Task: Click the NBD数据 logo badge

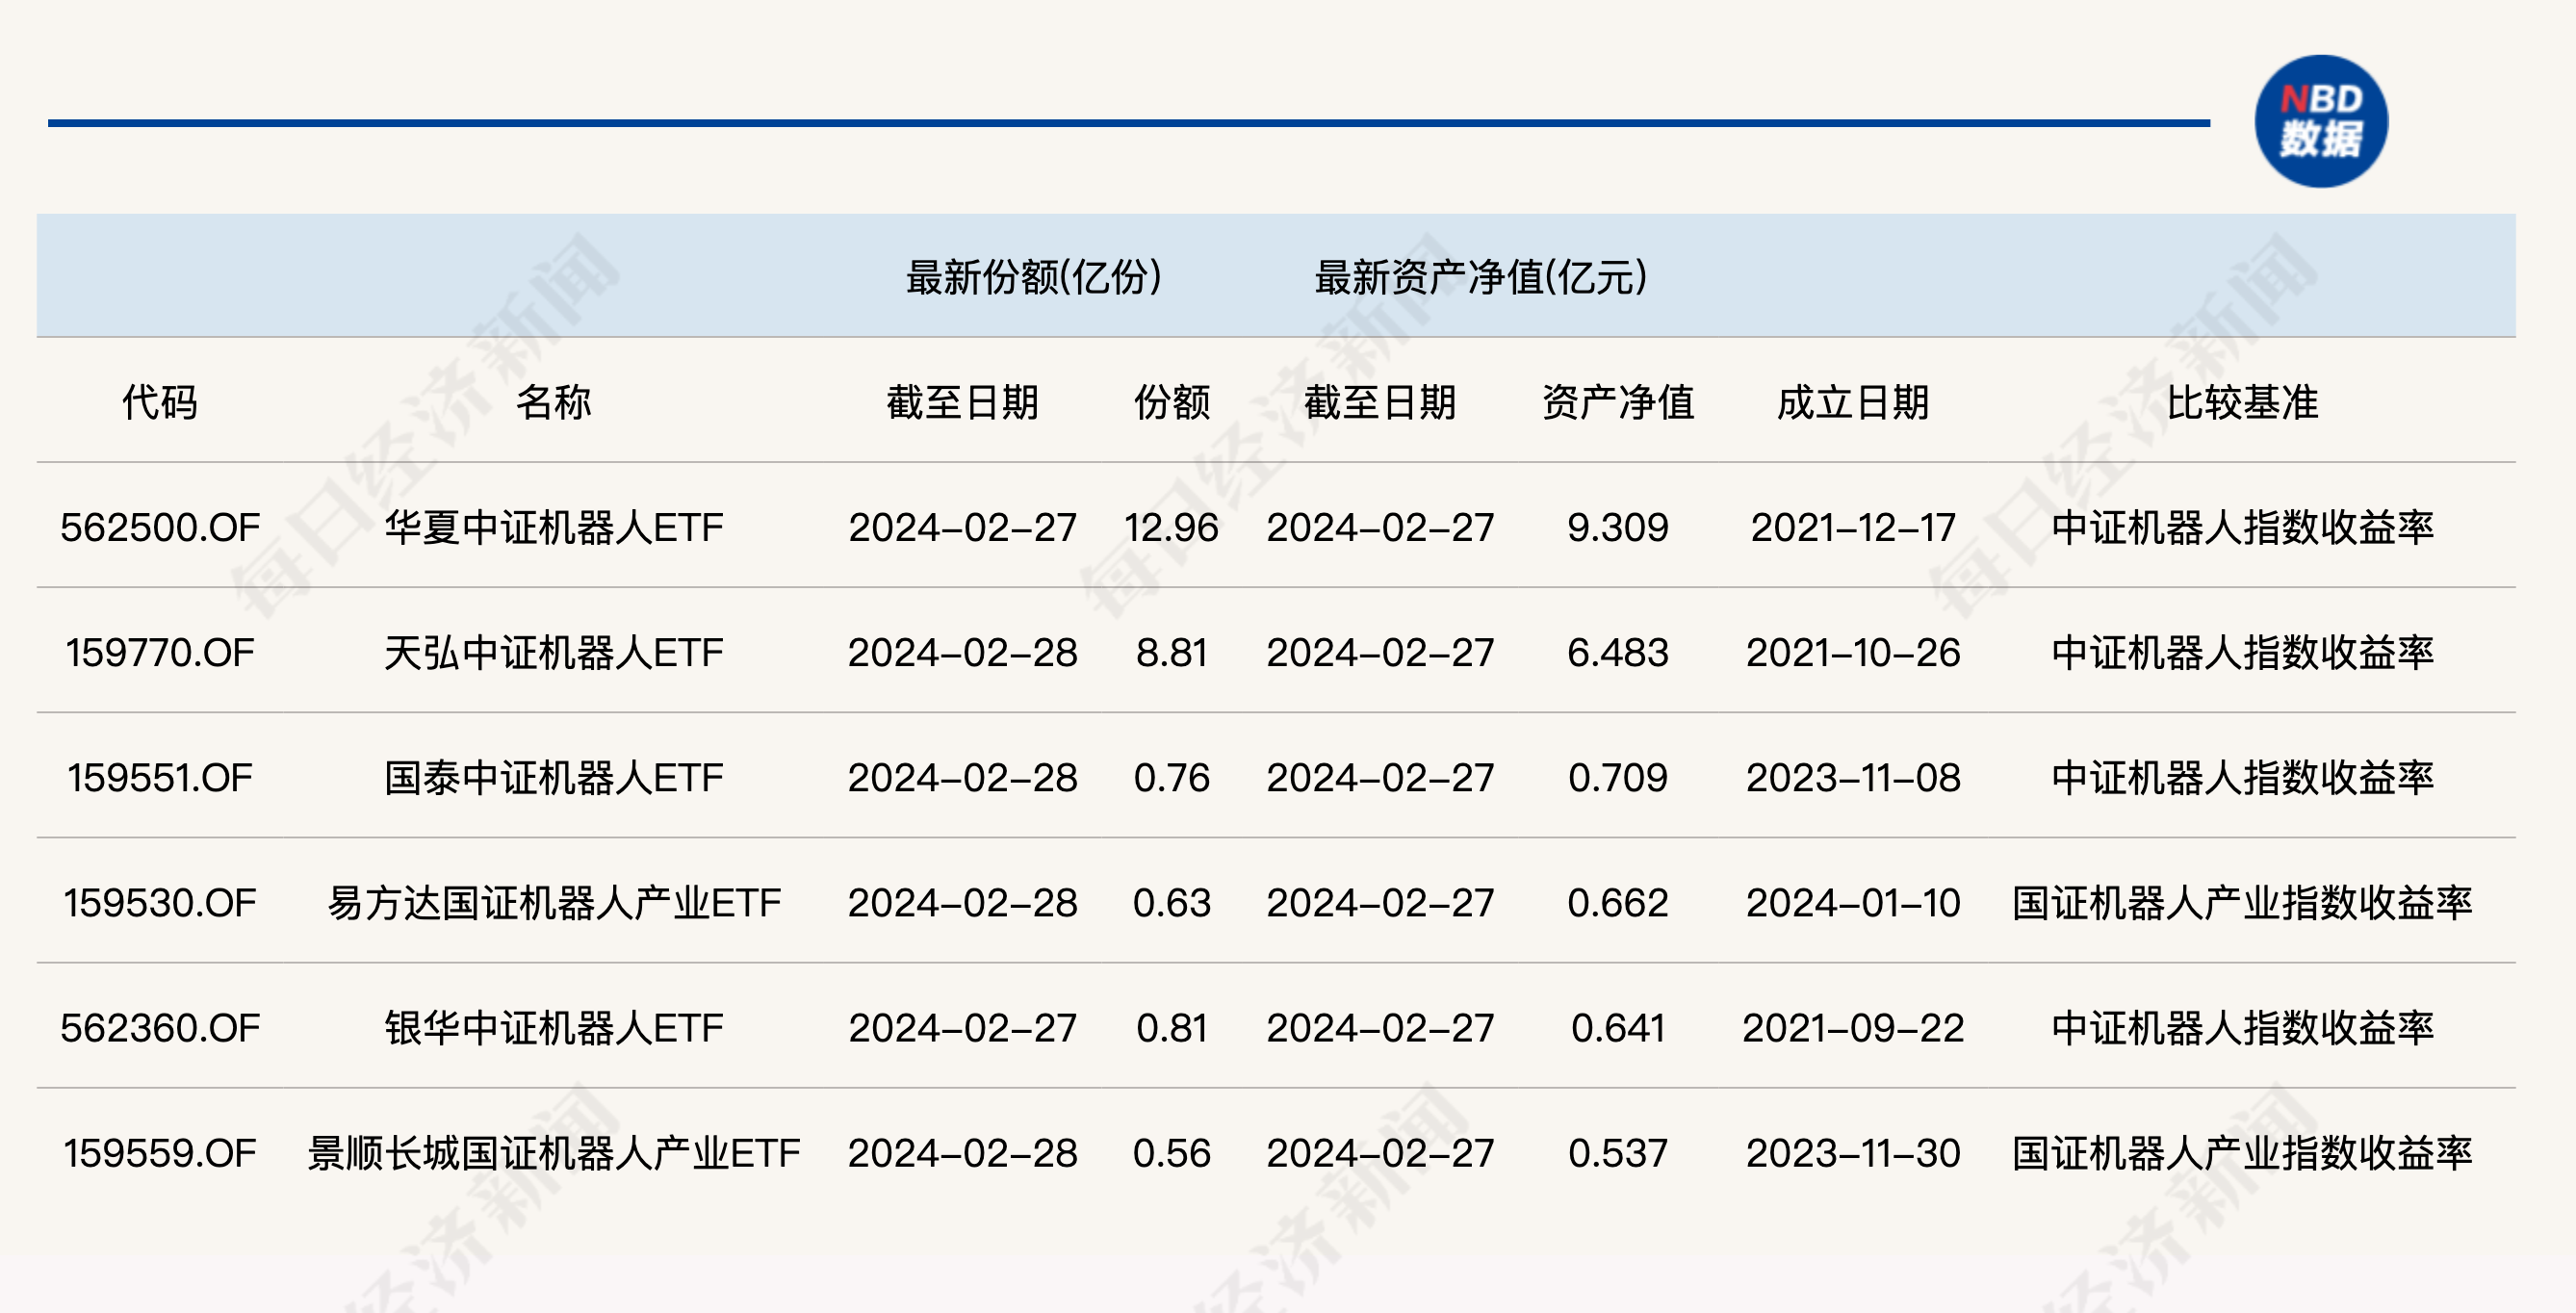Action: click(2321, 121)
